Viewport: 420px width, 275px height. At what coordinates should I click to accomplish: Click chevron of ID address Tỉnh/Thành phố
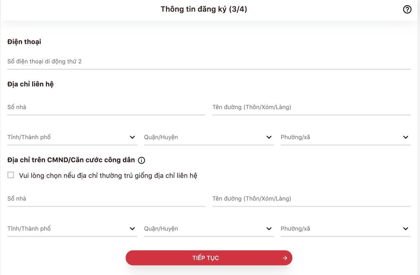132,229
